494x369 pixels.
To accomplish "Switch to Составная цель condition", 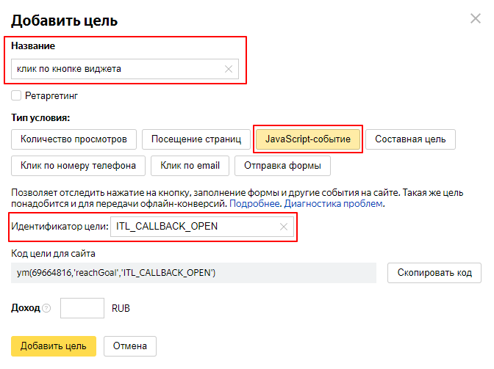I will (410, 139).
